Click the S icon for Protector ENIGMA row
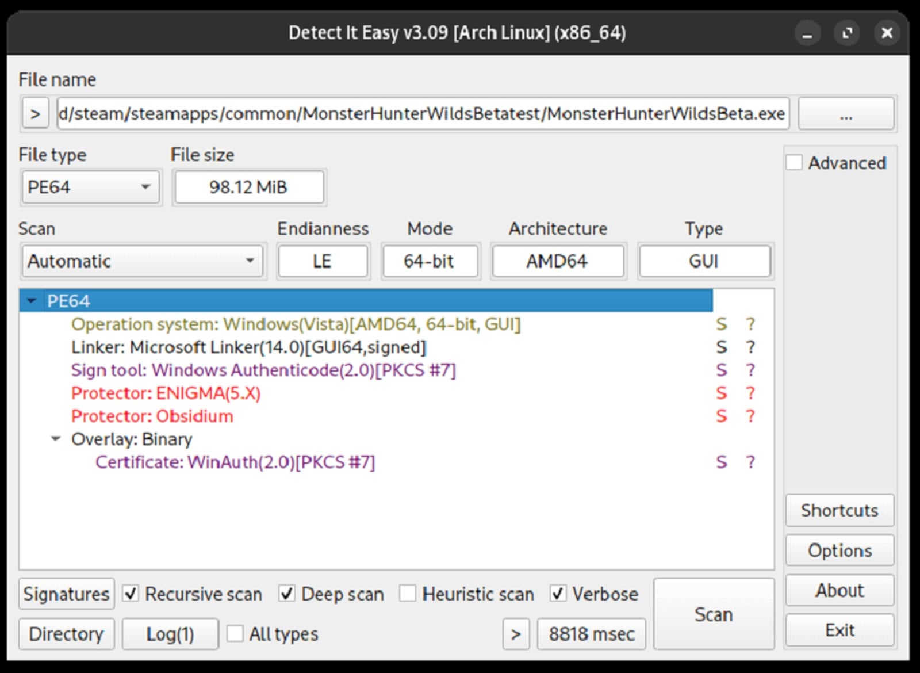 point(721,393)
